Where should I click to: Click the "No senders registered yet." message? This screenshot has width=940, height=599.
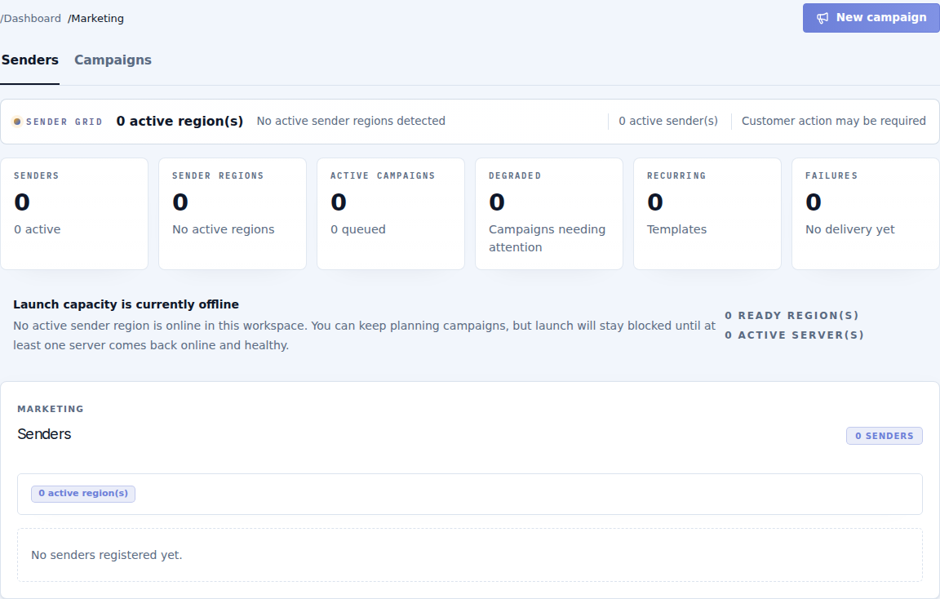point(107,555)
